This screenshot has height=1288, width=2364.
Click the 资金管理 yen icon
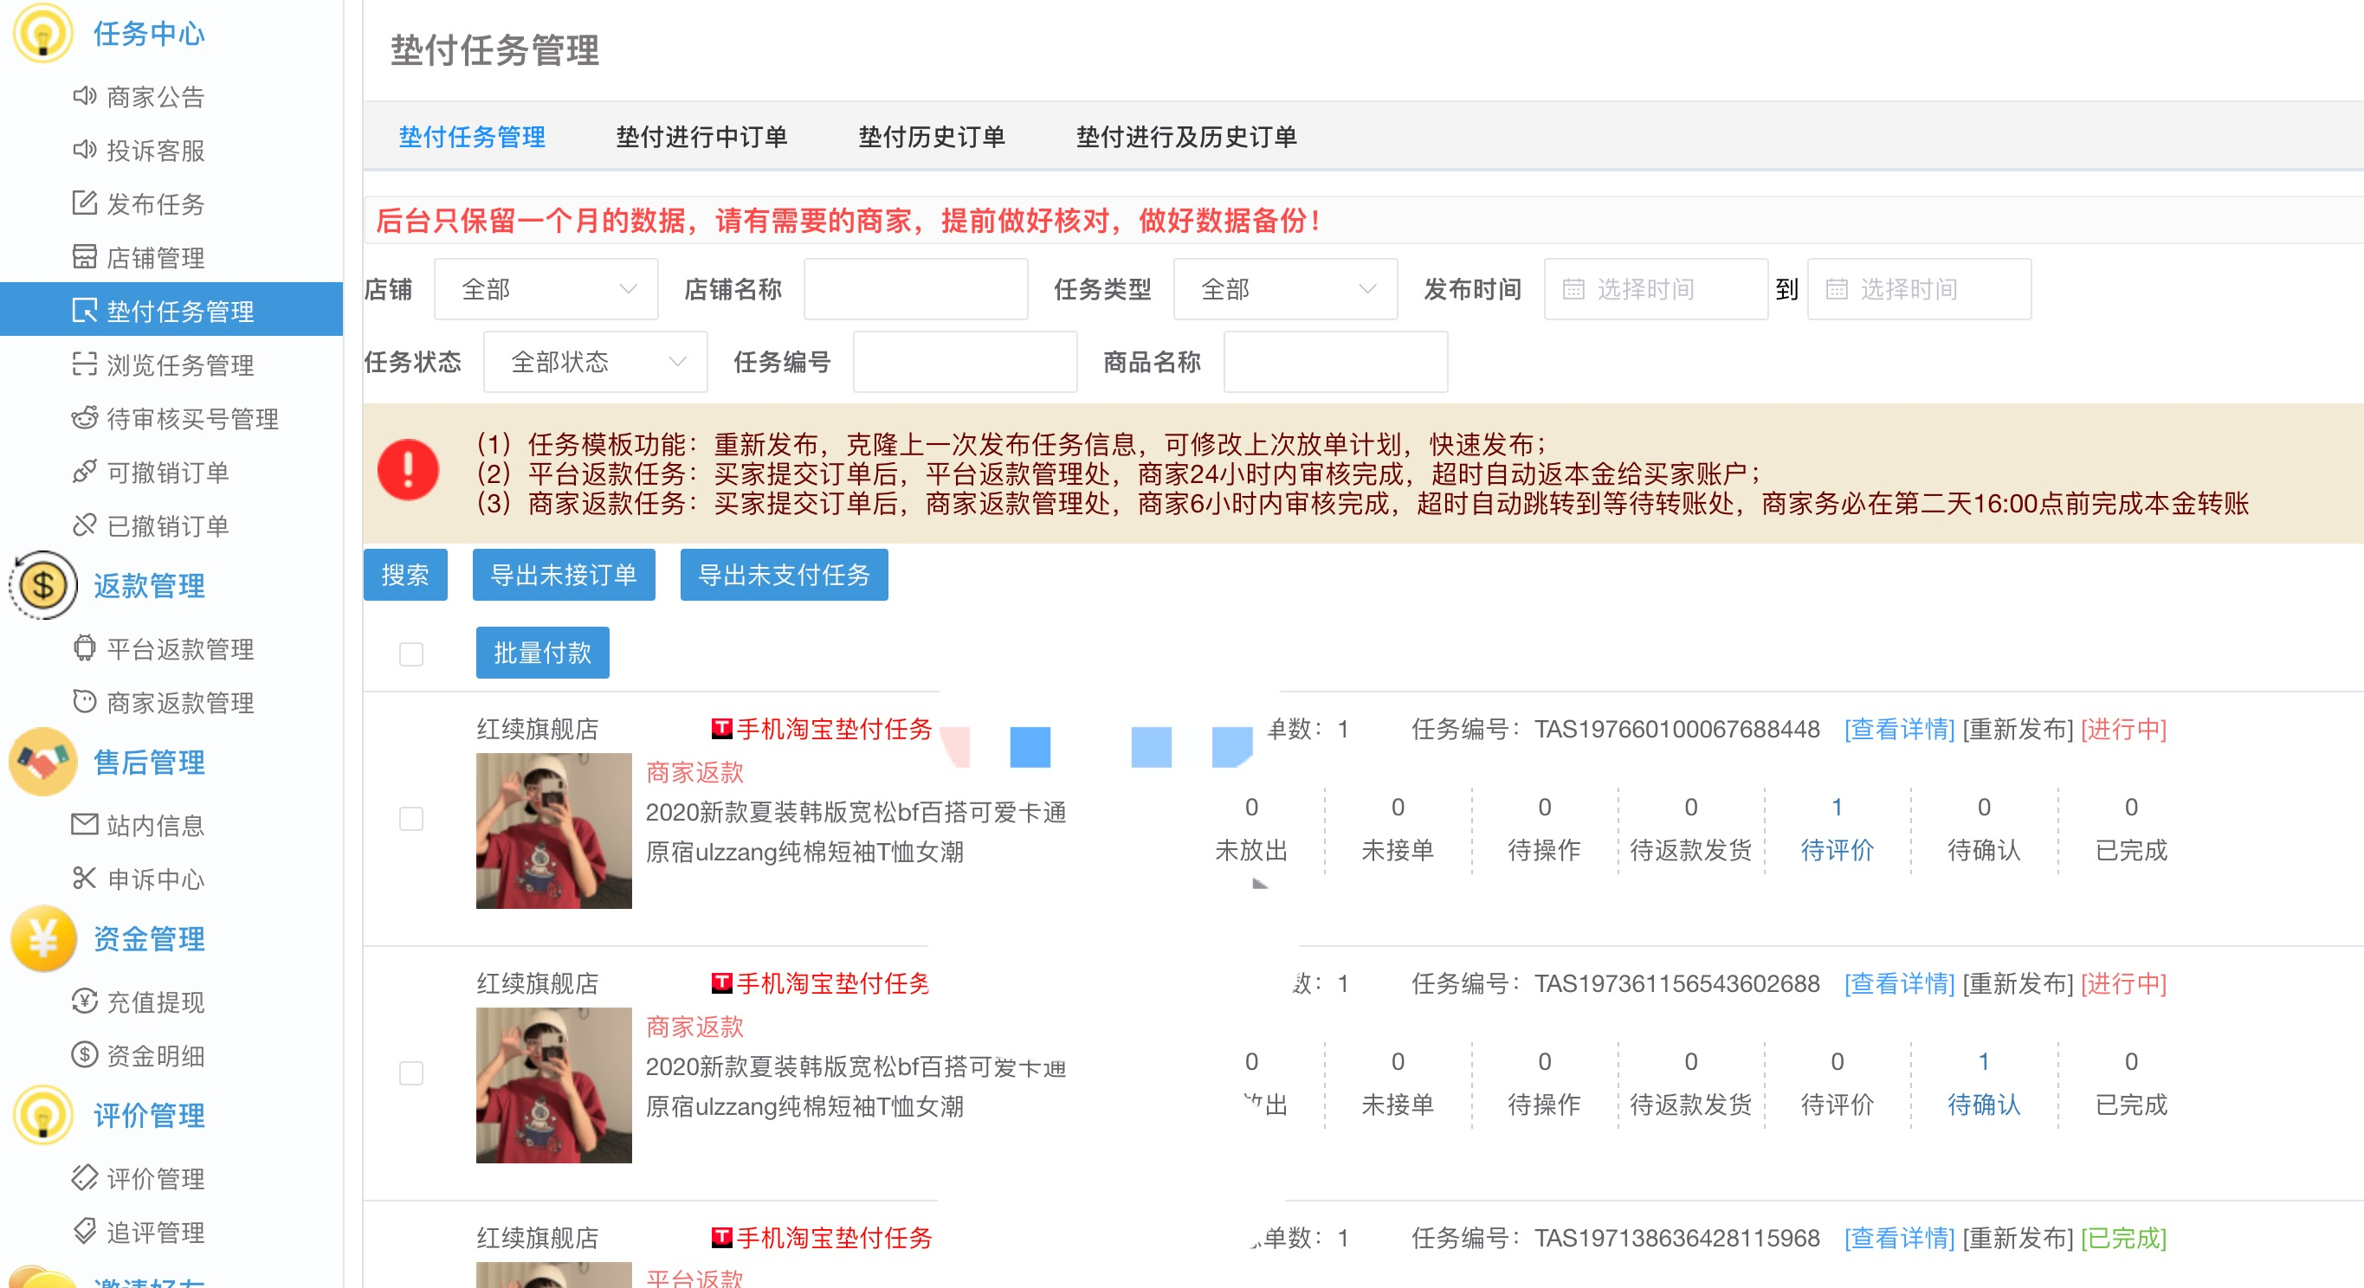[42, 938]
